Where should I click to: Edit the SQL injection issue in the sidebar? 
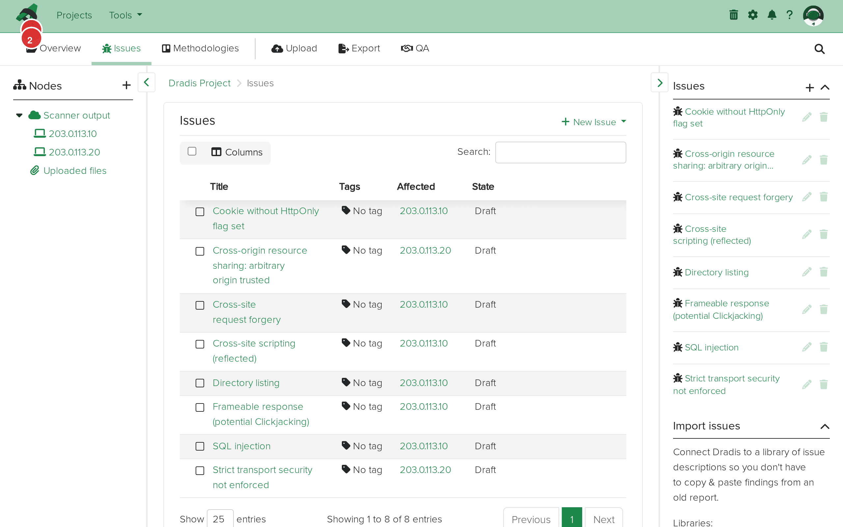click(807, 347)
